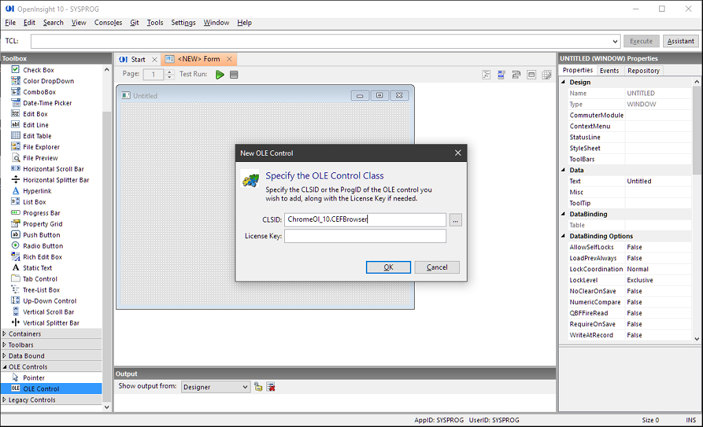Open the Git menu
The width and height of the screenshot is (703, 427).
tap(135, 23)
